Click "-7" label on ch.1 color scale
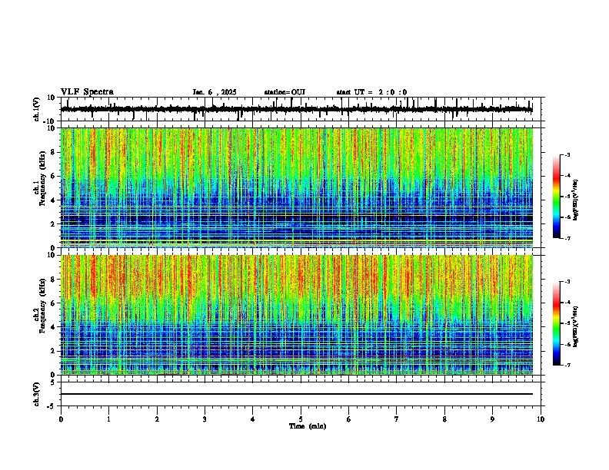 click(567, 238)
